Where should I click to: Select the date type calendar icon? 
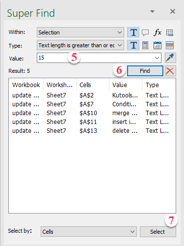click(158, 45)
